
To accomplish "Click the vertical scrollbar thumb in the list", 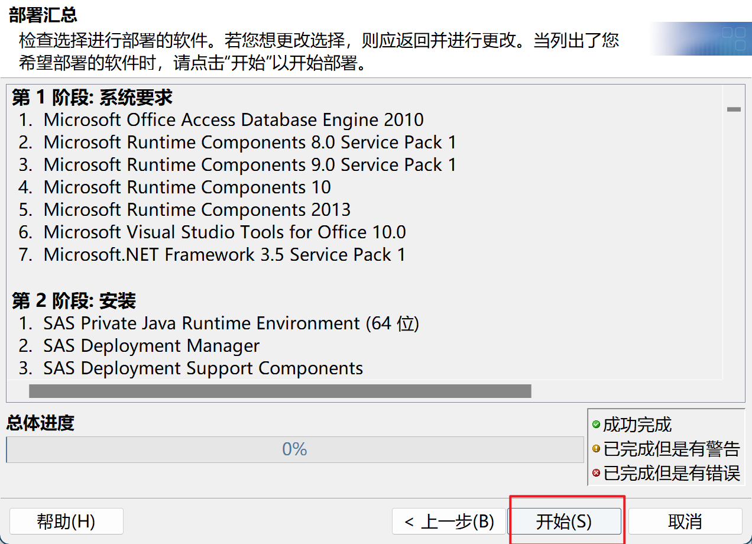I will (x=734, y=109).
